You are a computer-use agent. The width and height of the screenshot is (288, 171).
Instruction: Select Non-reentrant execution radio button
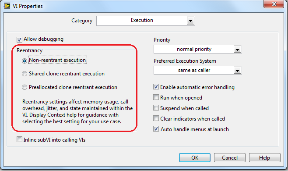(25, 61)
